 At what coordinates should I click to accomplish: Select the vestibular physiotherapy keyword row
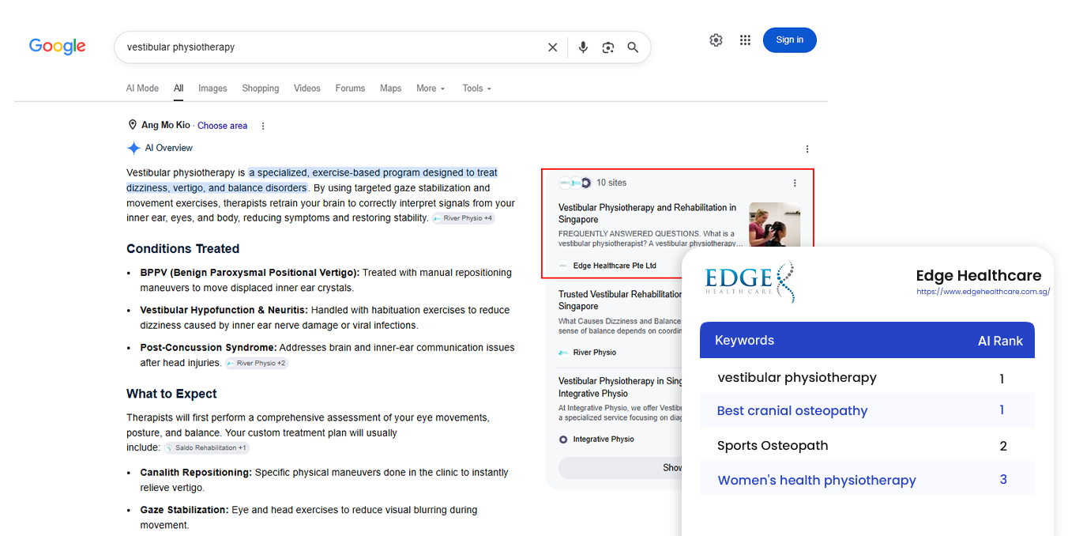pyautogui.click(x=867, y=378)
